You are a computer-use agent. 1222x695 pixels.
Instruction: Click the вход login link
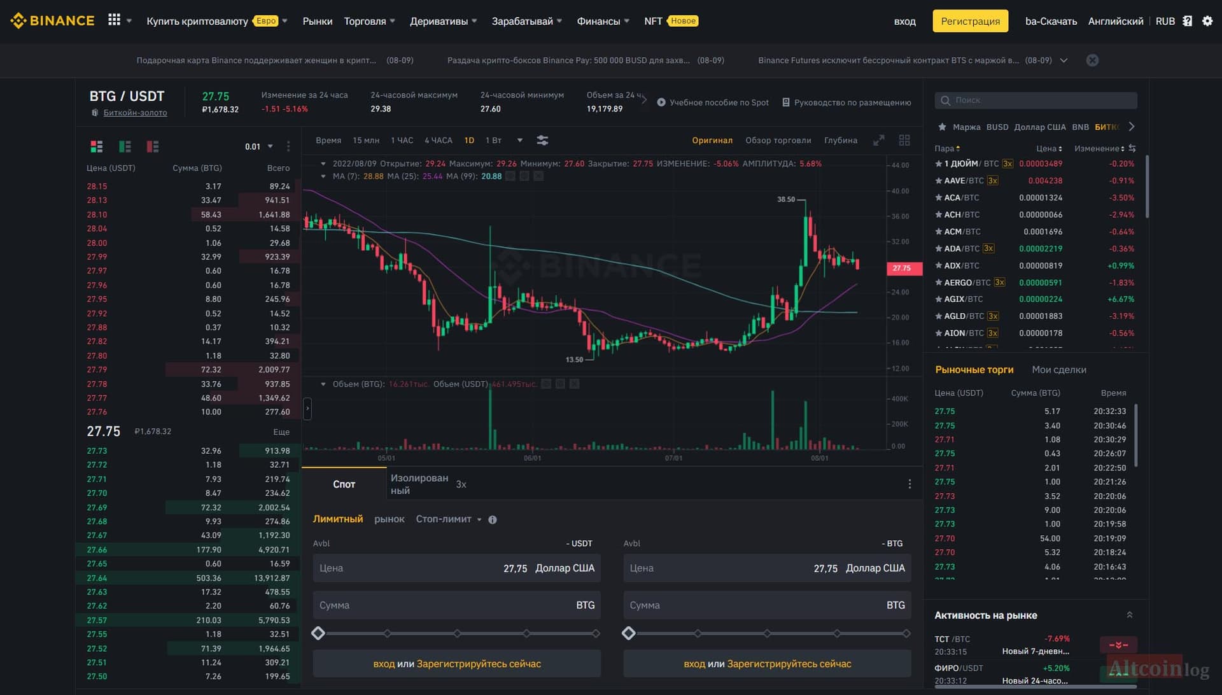point(904,21)
